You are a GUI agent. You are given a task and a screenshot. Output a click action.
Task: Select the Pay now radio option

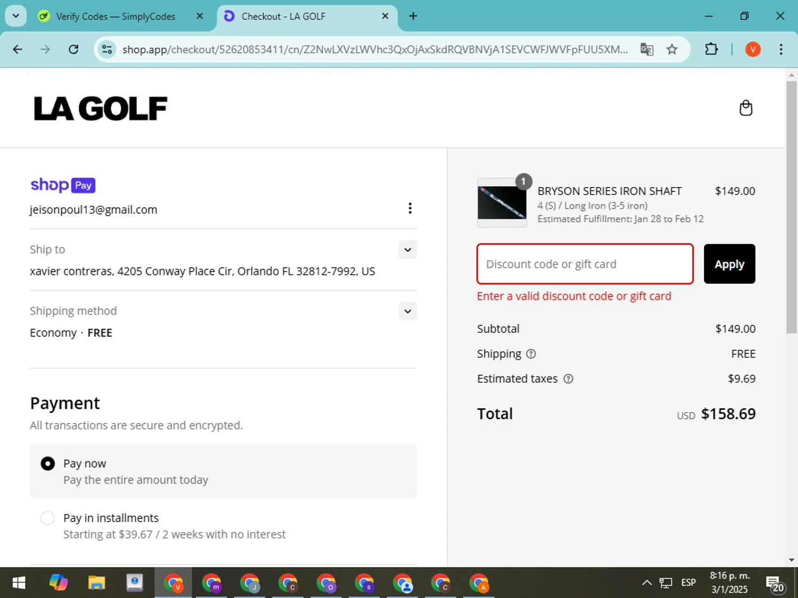[x=48, y=464]
